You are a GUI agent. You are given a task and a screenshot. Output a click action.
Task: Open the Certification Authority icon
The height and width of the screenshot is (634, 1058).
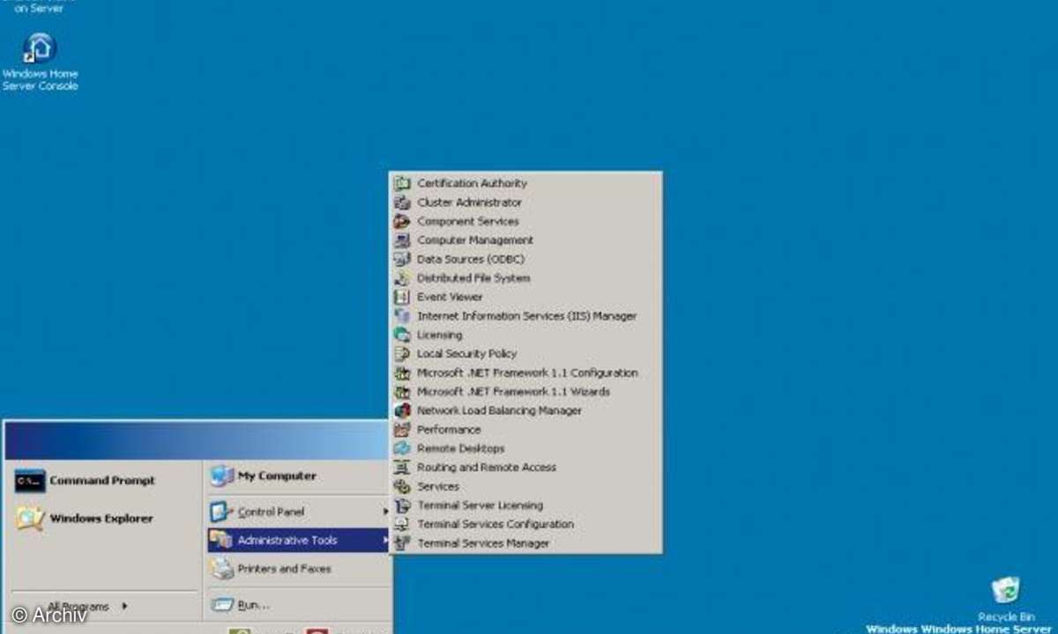click(402, 183)
